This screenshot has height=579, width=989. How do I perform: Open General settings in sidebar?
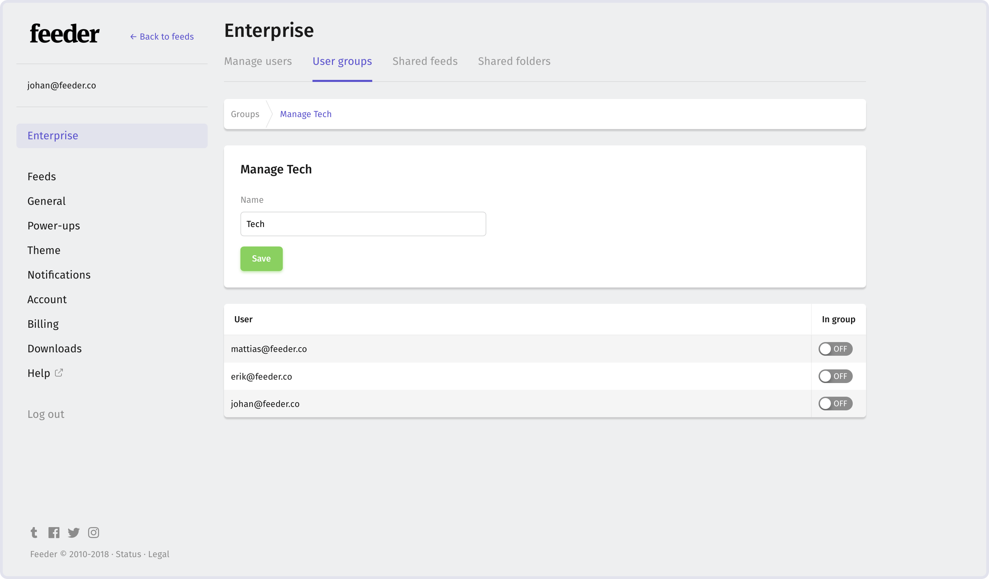tap(46, 201)
